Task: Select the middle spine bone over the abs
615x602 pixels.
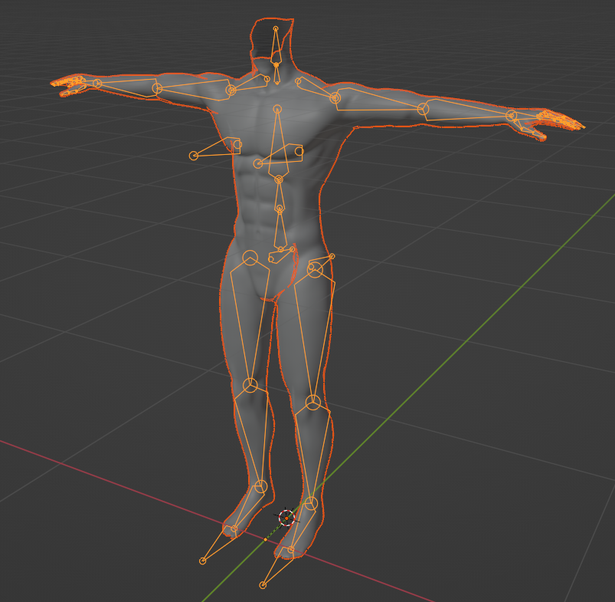Action: [x=280, y=193]
